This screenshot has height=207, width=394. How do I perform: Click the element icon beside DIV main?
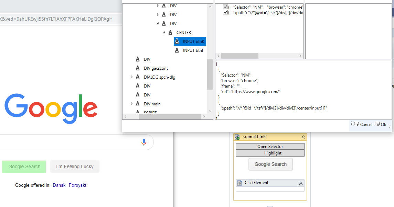138,104
